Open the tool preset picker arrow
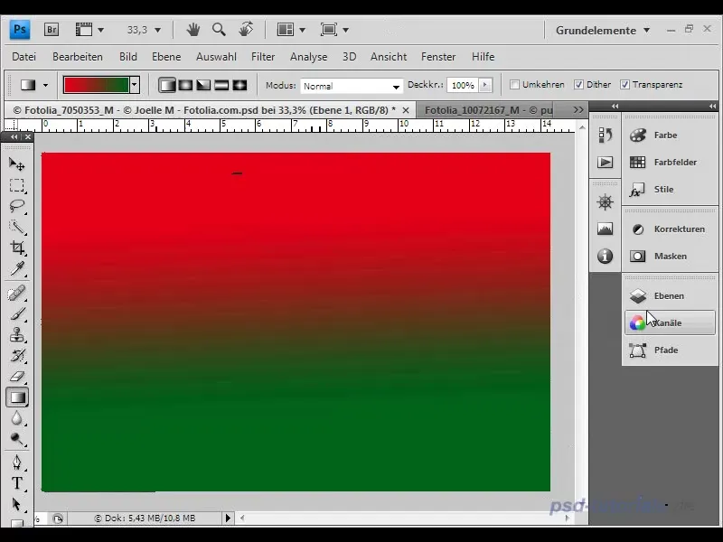This screenshot has height=542, width=723. 45,85
